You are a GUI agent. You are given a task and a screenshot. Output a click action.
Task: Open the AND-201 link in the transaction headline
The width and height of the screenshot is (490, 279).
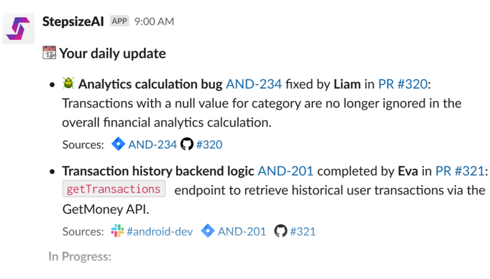pos(285,171)
